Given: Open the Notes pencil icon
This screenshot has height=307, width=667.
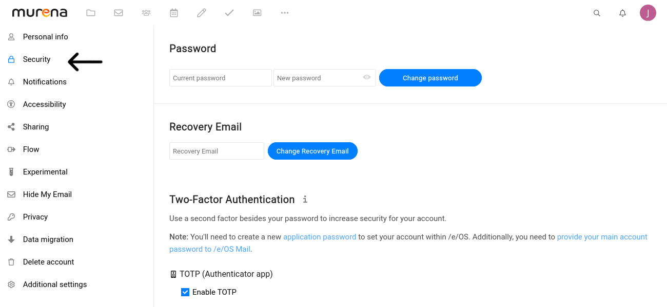Looking at the screenshot, I should 202,13.
